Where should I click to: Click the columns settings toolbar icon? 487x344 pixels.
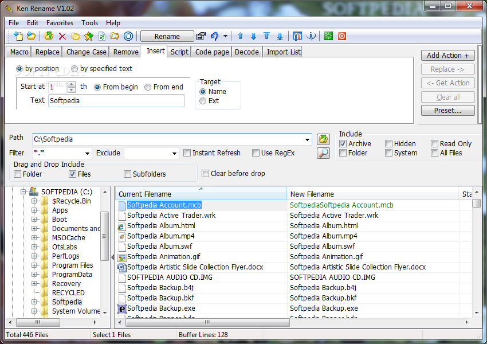[297, 36]
